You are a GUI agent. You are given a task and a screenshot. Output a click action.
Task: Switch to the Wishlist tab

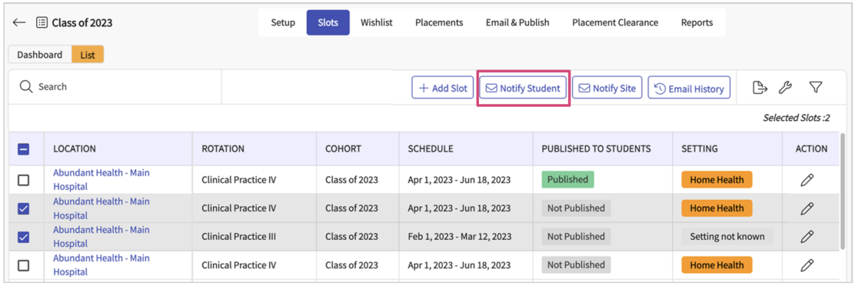tap(376, 22)
